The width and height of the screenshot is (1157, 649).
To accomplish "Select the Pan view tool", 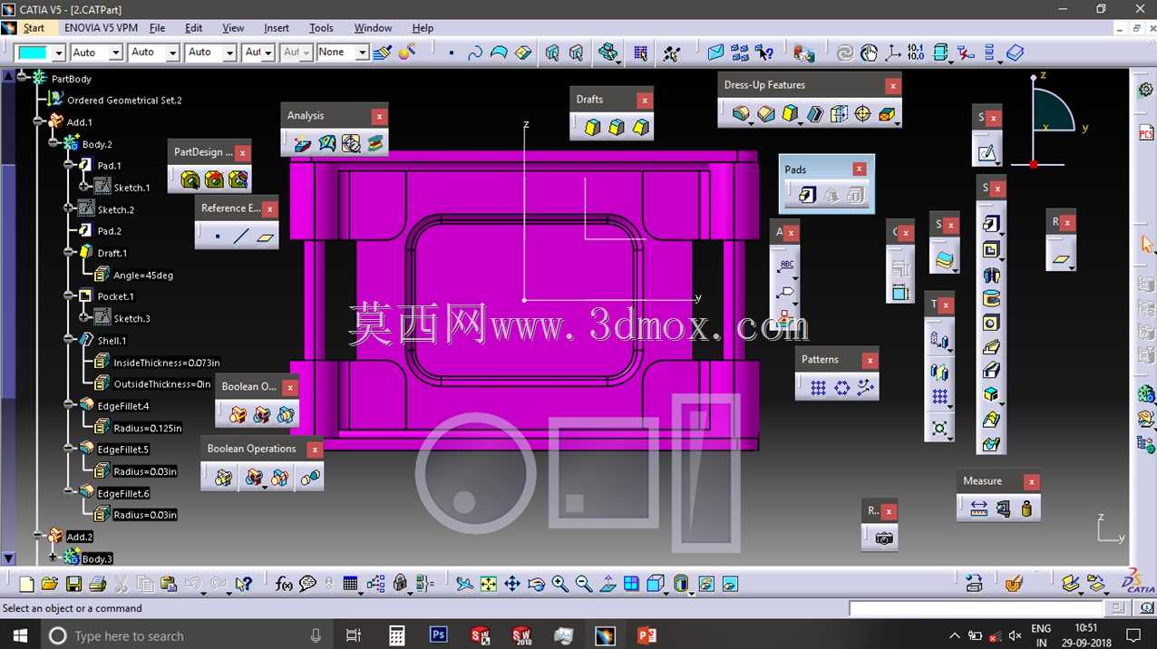I will point(512,584).
